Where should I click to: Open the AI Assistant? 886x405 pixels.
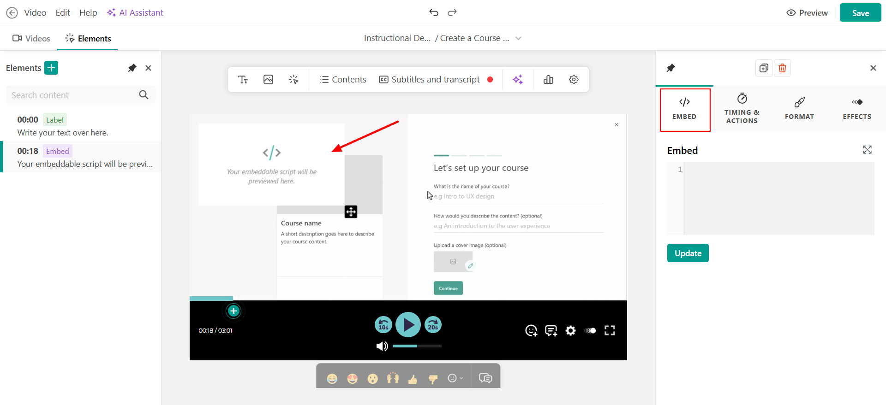coord(135,12)
